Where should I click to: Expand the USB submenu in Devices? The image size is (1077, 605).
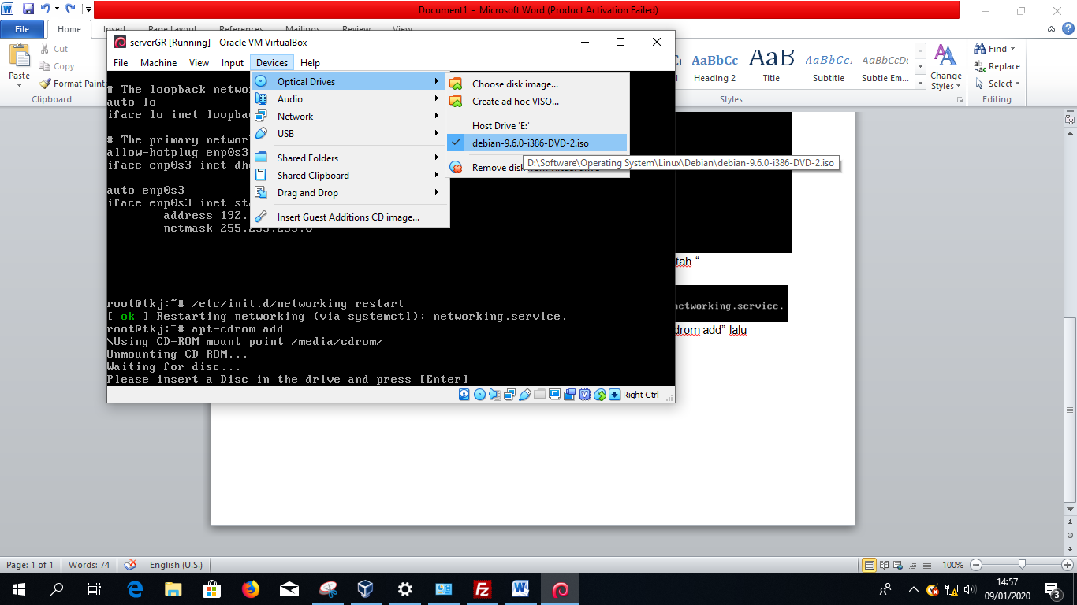pyautogui.click(x=348, y=134)
